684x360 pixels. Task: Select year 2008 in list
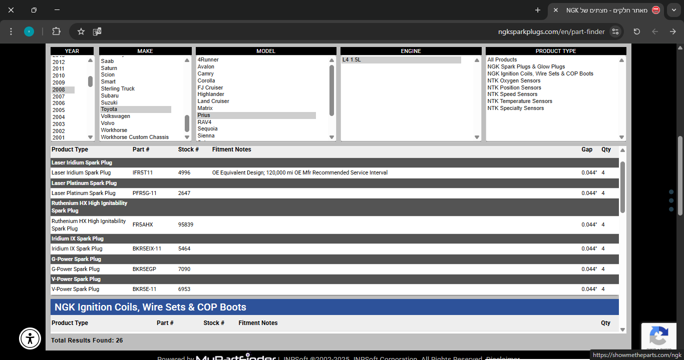[63, 90]
